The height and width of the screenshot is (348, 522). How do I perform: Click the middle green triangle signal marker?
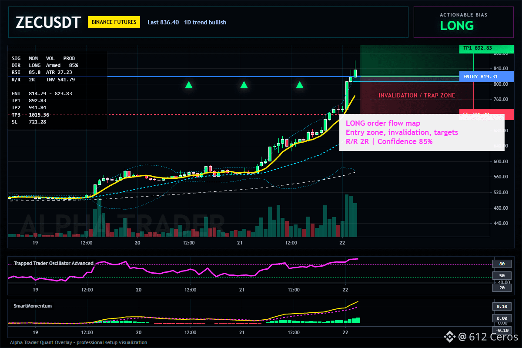point(244,85)
